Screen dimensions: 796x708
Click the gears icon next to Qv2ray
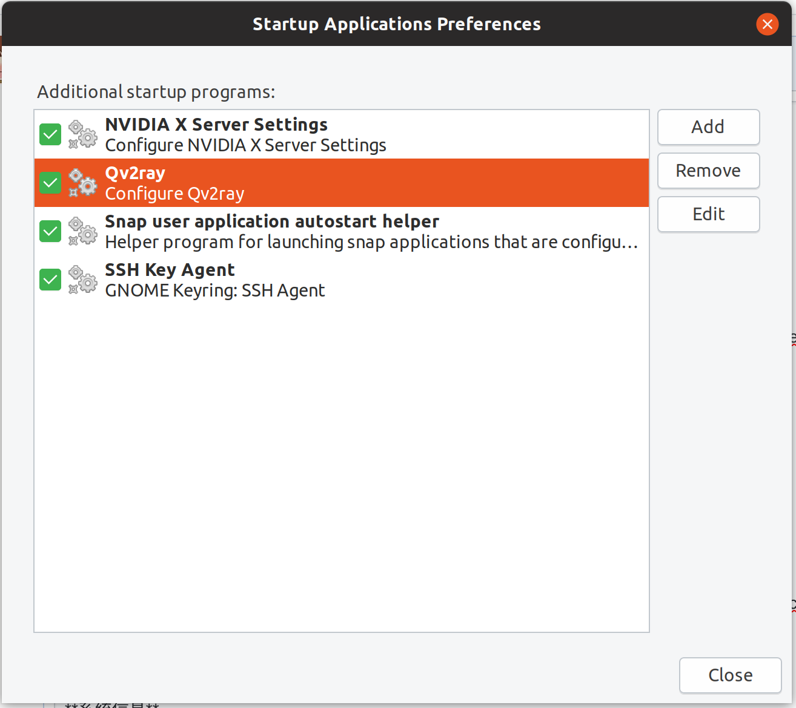click(82, 183)
